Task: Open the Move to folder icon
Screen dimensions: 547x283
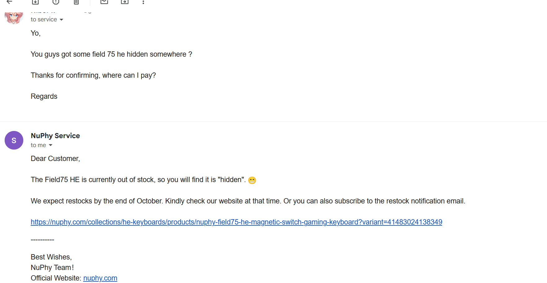Action: pos(125,2)
